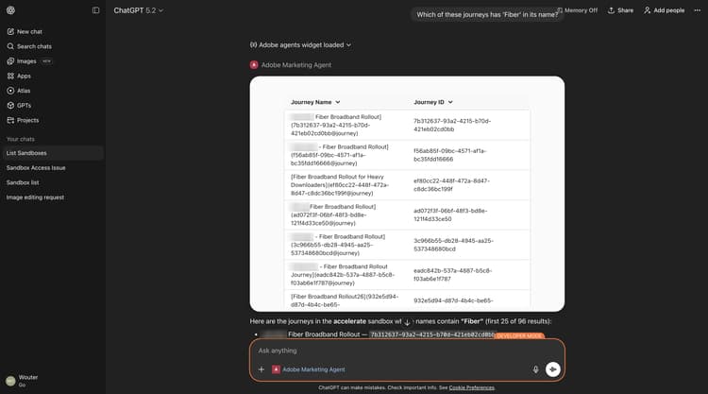Focus the Ask anything input field
708x394 pixels.
click(407, 351)
